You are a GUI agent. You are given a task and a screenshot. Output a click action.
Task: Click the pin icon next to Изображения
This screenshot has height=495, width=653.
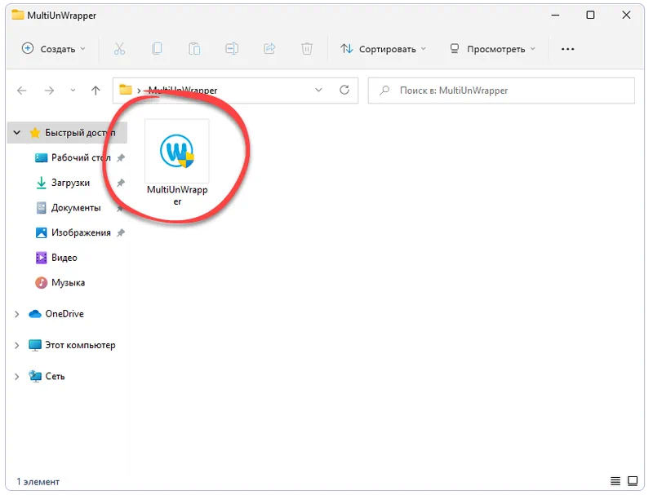pos(121,232)
